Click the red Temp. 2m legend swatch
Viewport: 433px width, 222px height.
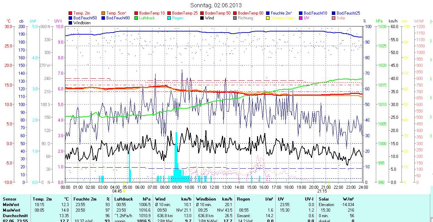71,13
